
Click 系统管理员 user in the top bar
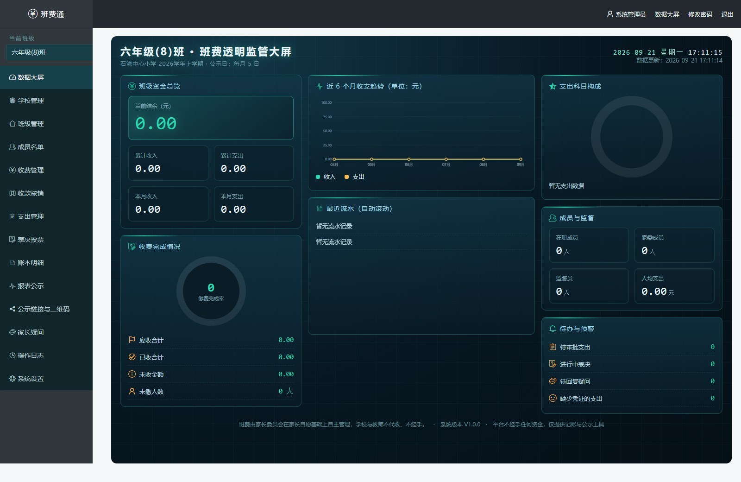(626, 14)
